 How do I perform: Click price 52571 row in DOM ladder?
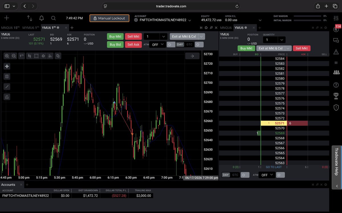pyautogui.click(x=274, y=123)
